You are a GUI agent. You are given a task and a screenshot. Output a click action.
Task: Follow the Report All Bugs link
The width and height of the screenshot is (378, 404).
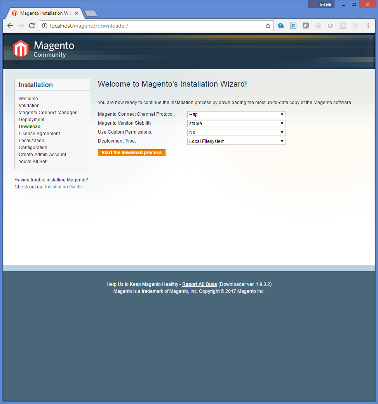[199, 284]
